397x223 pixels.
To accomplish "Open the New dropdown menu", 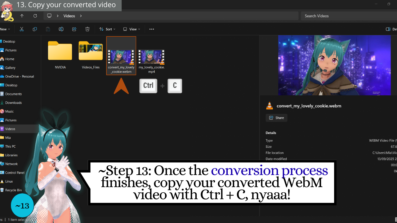I will pos(5,29).
